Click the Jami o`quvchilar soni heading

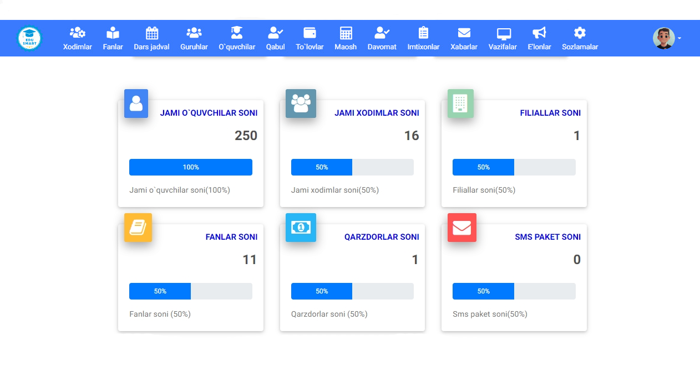[x=209, y=113]
